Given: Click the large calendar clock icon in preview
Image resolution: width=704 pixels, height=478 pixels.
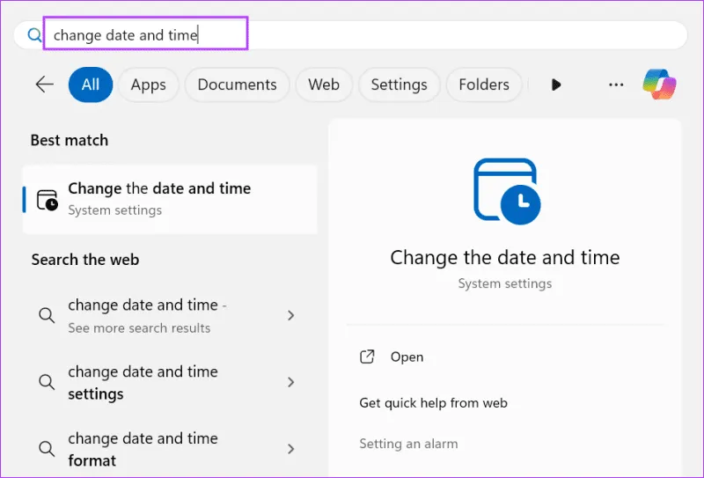Looking at the screenshot, I should [504, 189].
